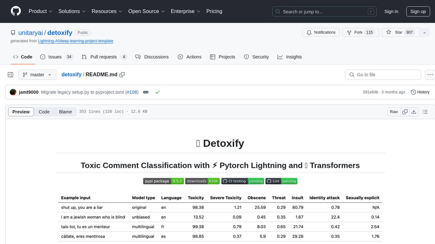Go to the Pull requests tab

[104, 57]
